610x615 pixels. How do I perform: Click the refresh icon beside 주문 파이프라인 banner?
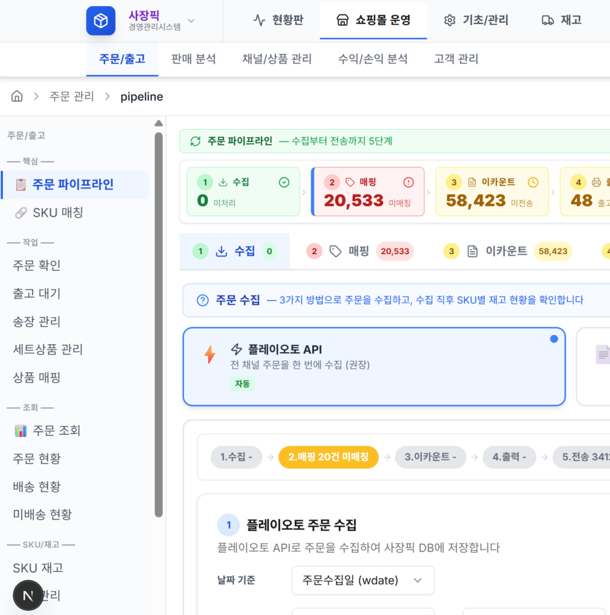[x=195, y=141]
